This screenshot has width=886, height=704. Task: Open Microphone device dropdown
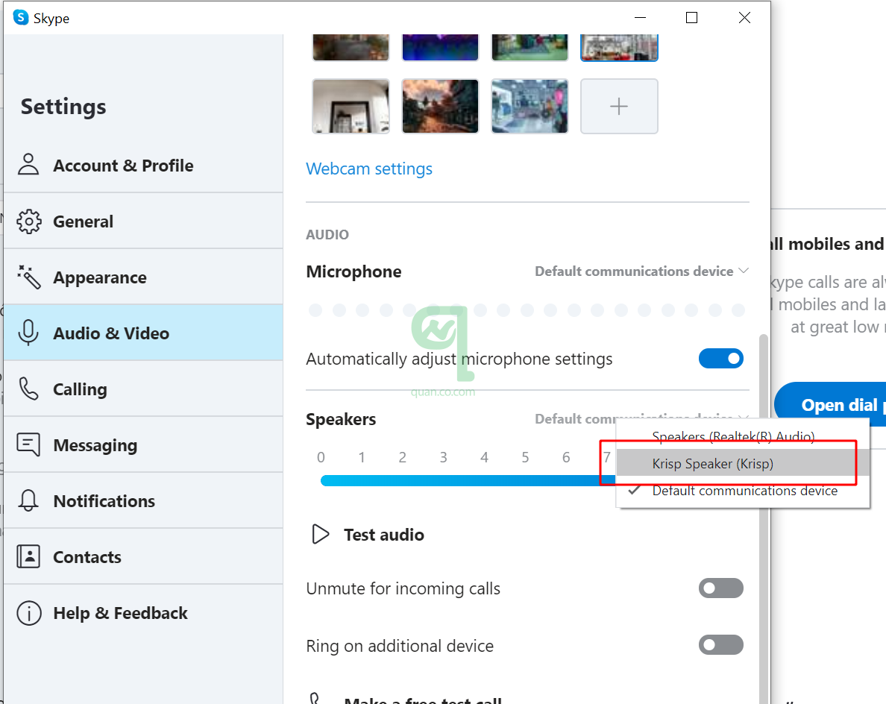coord(642,271)
